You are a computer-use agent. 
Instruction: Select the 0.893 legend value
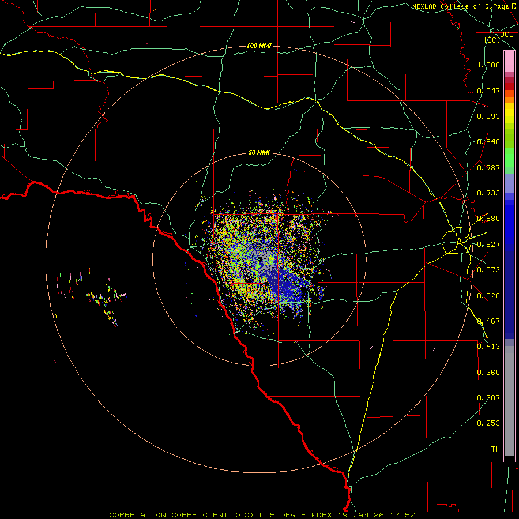coord(488,116)
